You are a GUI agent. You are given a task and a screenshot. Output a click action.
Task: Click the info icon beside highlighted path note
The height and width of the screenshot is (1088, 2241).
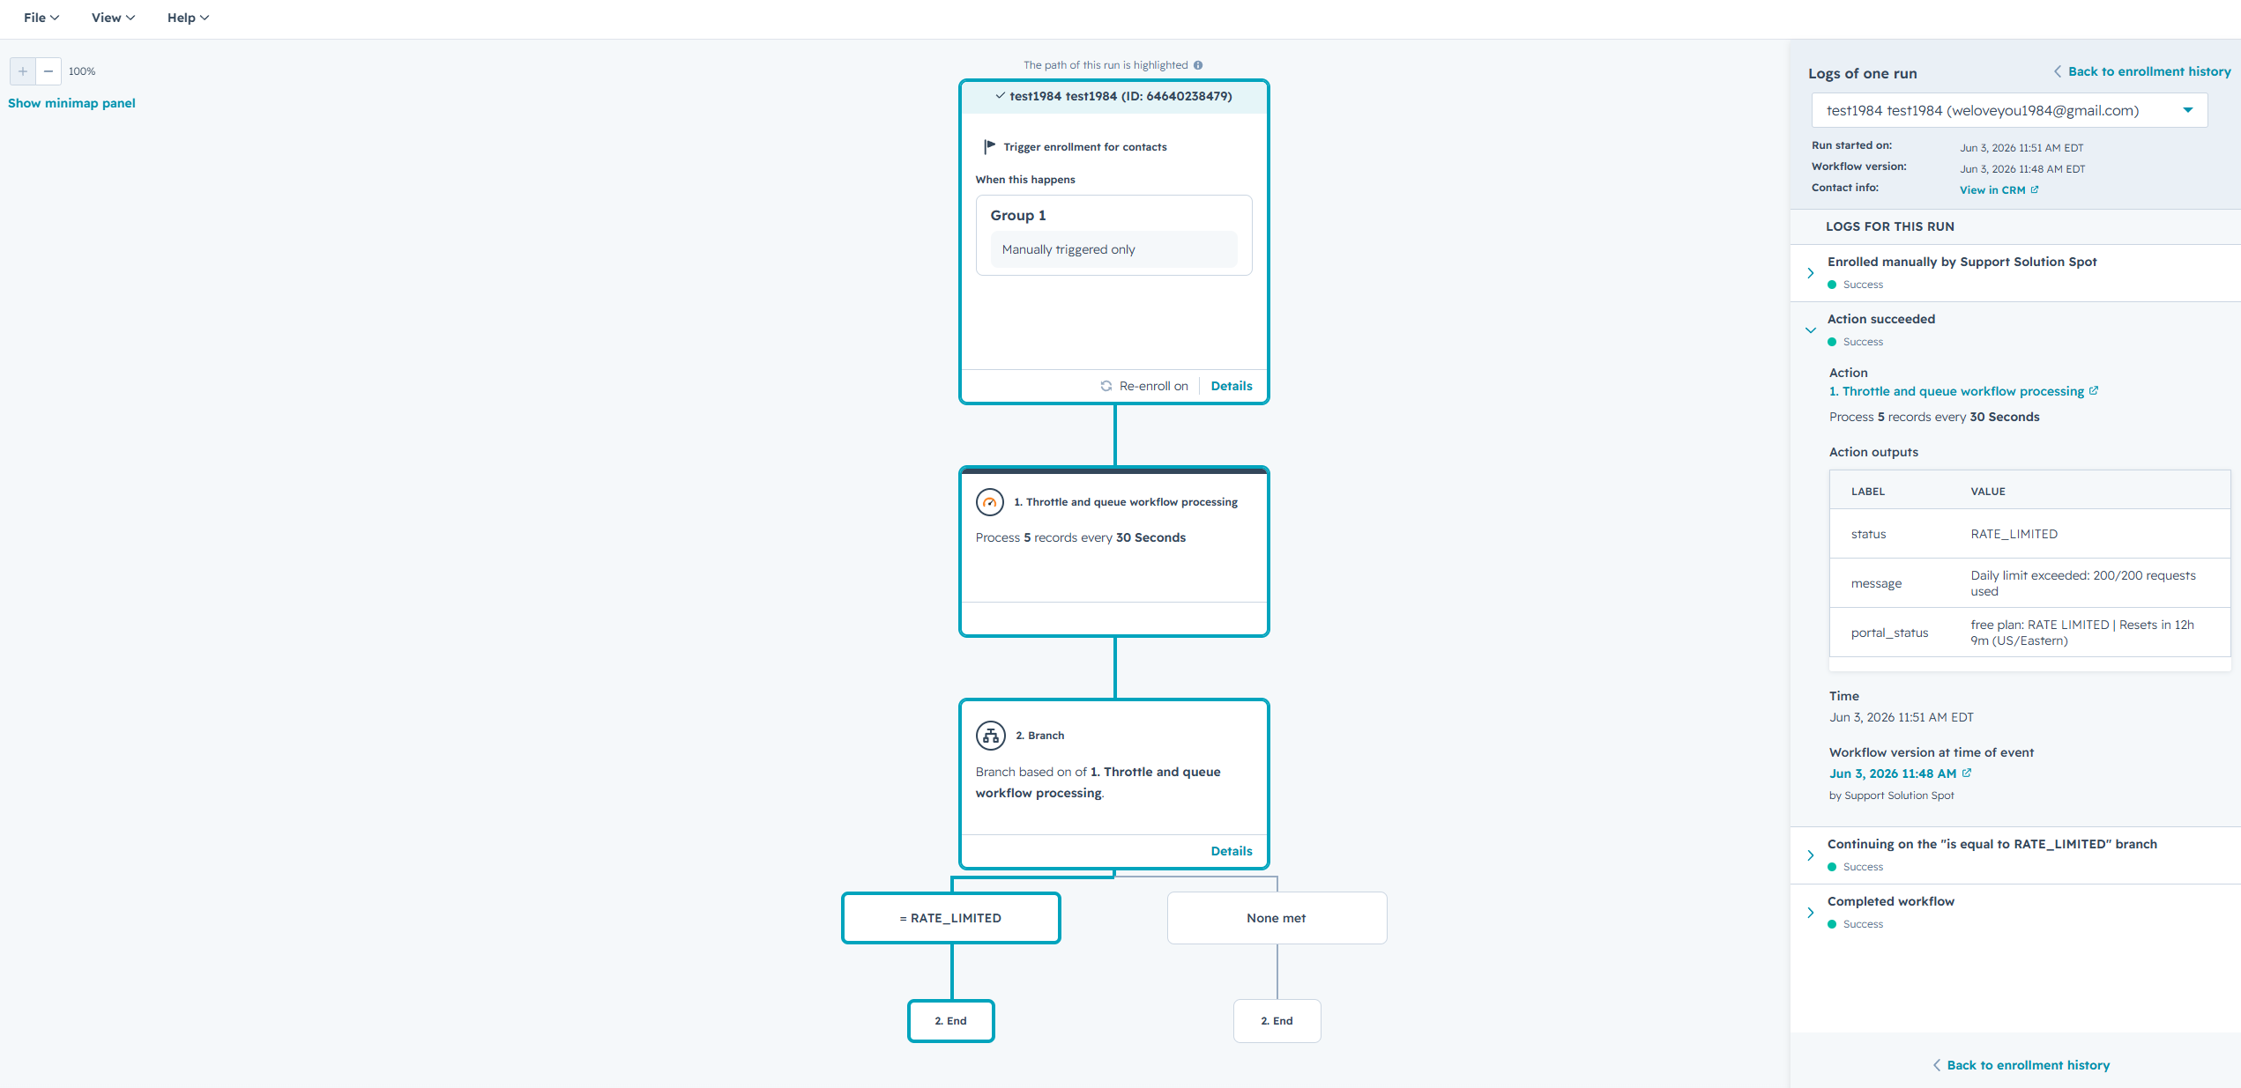click(1198, 65)
